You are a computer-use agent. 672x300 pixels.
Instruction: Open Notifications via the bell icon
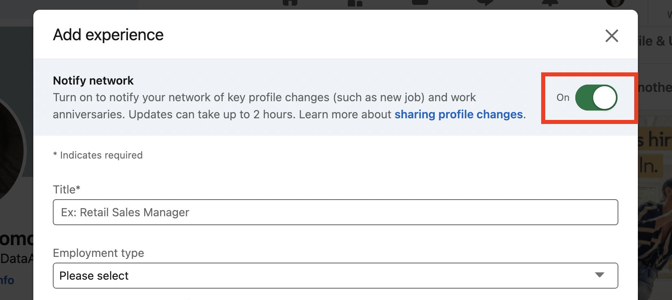(550, 3)
